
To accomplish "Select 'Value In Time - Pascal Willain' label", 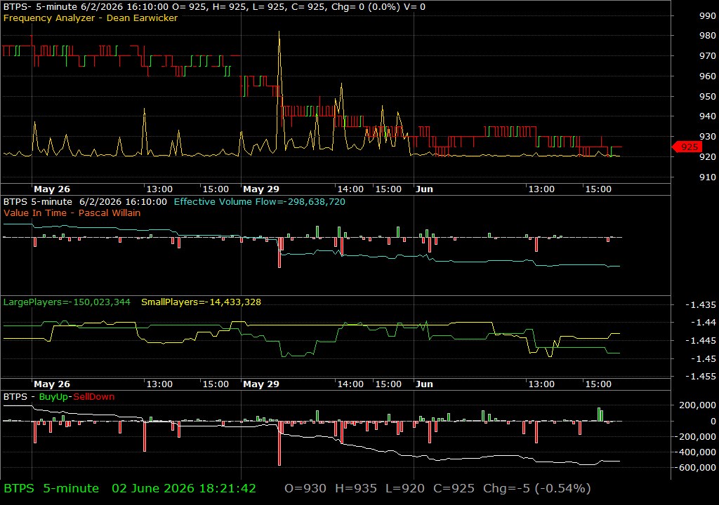I will point(72,213).
